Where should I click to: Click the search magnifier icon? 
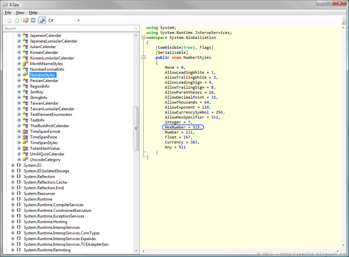[x=136, y=29]
